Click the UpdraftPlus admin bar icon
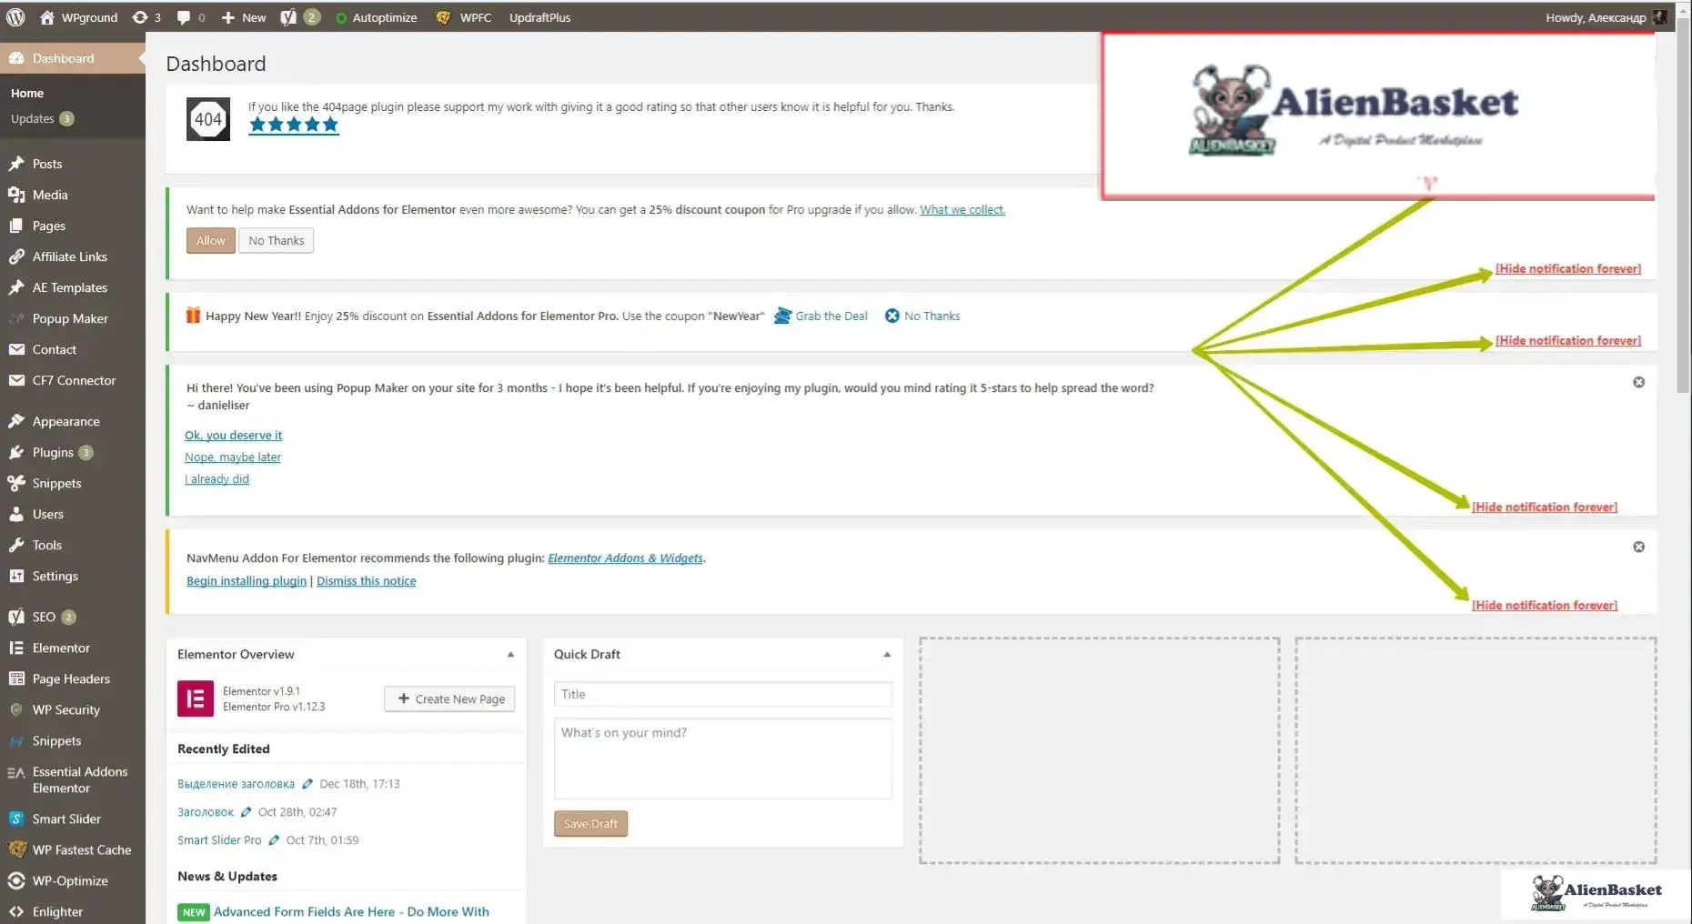 tap(539, 16)
